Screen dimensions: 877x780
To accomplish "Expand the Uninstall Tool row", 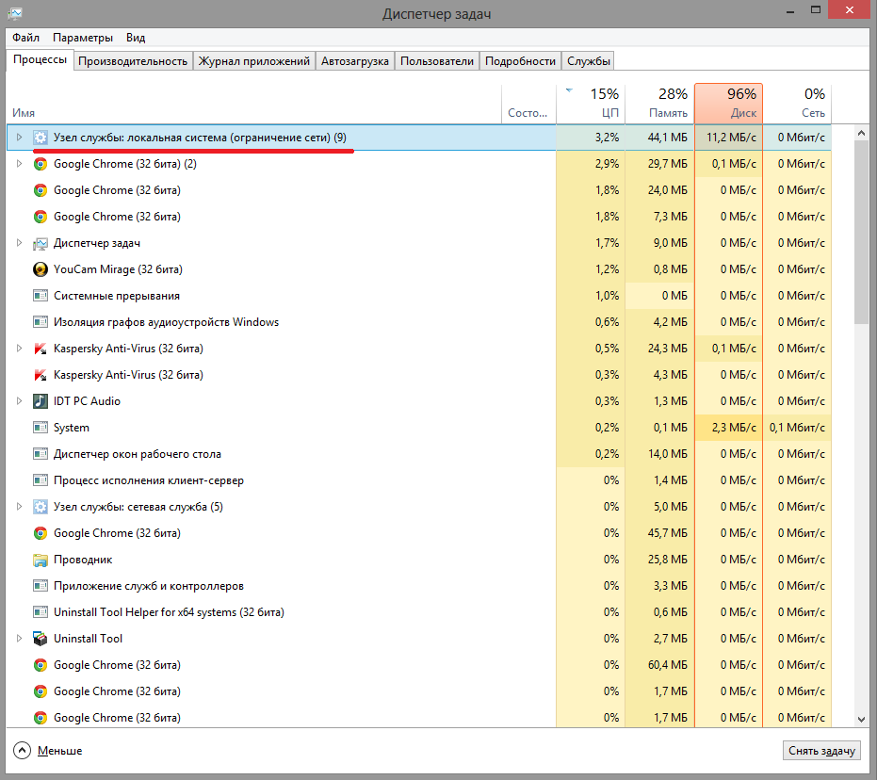I will (x=19, y=639).
